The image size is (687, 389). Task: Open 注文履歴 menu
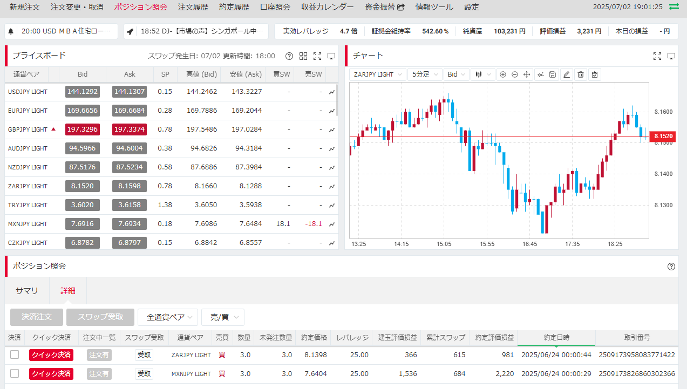coord(193,8)
